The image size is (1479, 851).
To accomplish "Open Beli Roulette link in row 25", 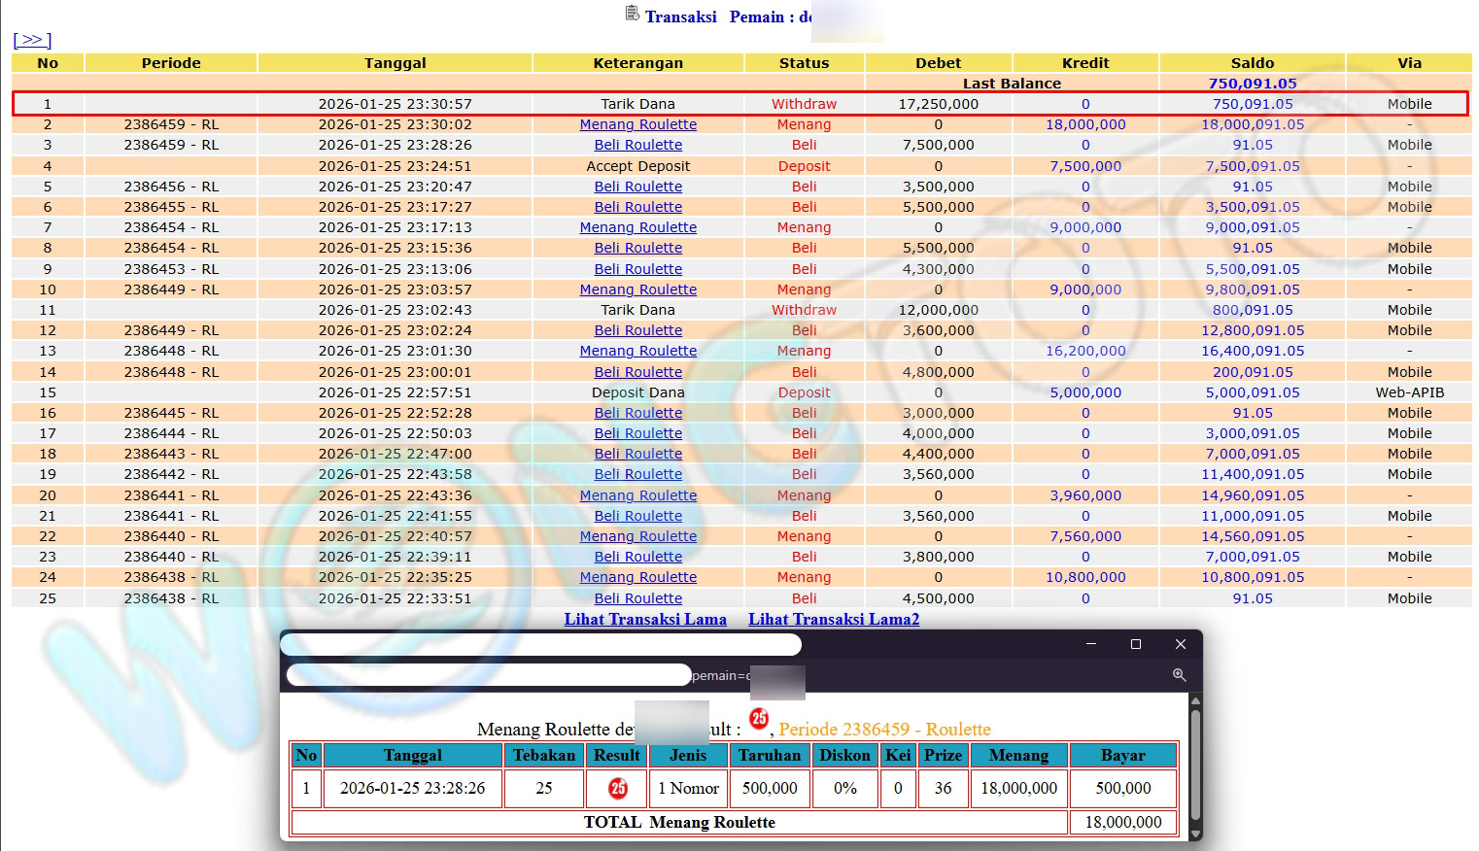I will [637, 598].
